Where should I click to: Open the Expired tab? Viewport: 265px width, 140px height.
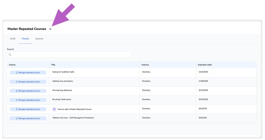[x=39, y=38]
